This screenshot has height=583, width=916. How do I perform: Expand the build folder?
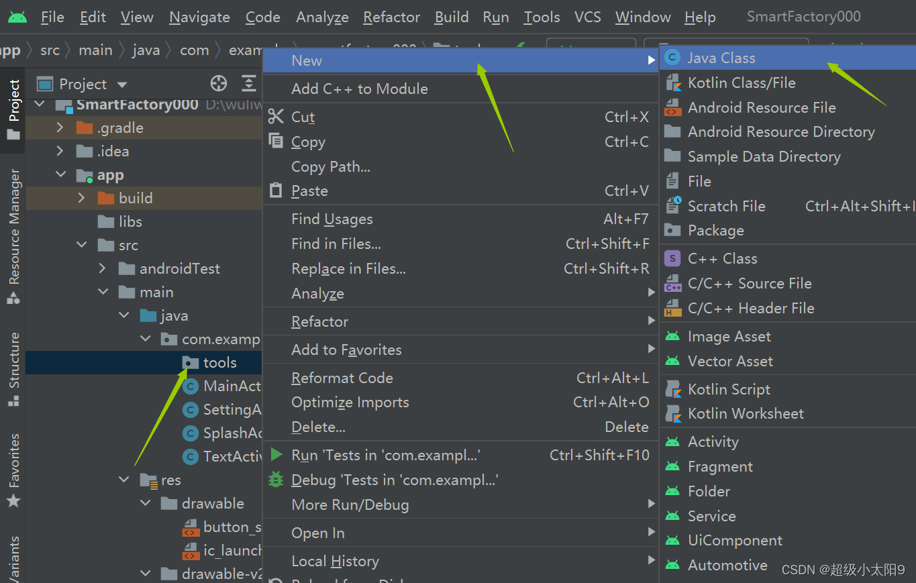tap(82, 198)
